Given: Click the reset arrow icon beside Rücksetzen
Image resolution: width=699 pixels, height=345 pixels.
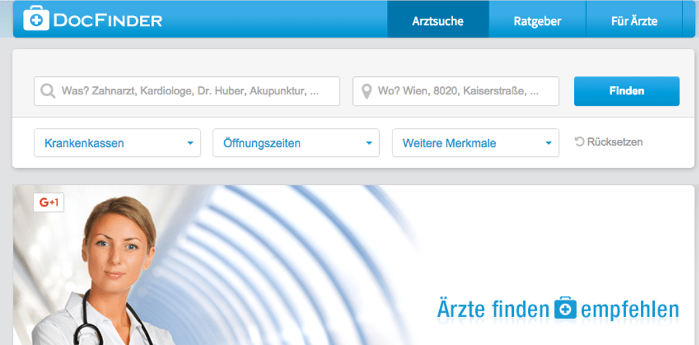Looking at the screenshot, I should point(579,142).
